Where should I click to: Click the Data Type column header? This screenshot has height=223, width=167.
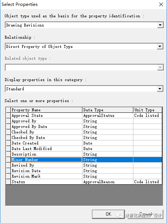(108, 110)
